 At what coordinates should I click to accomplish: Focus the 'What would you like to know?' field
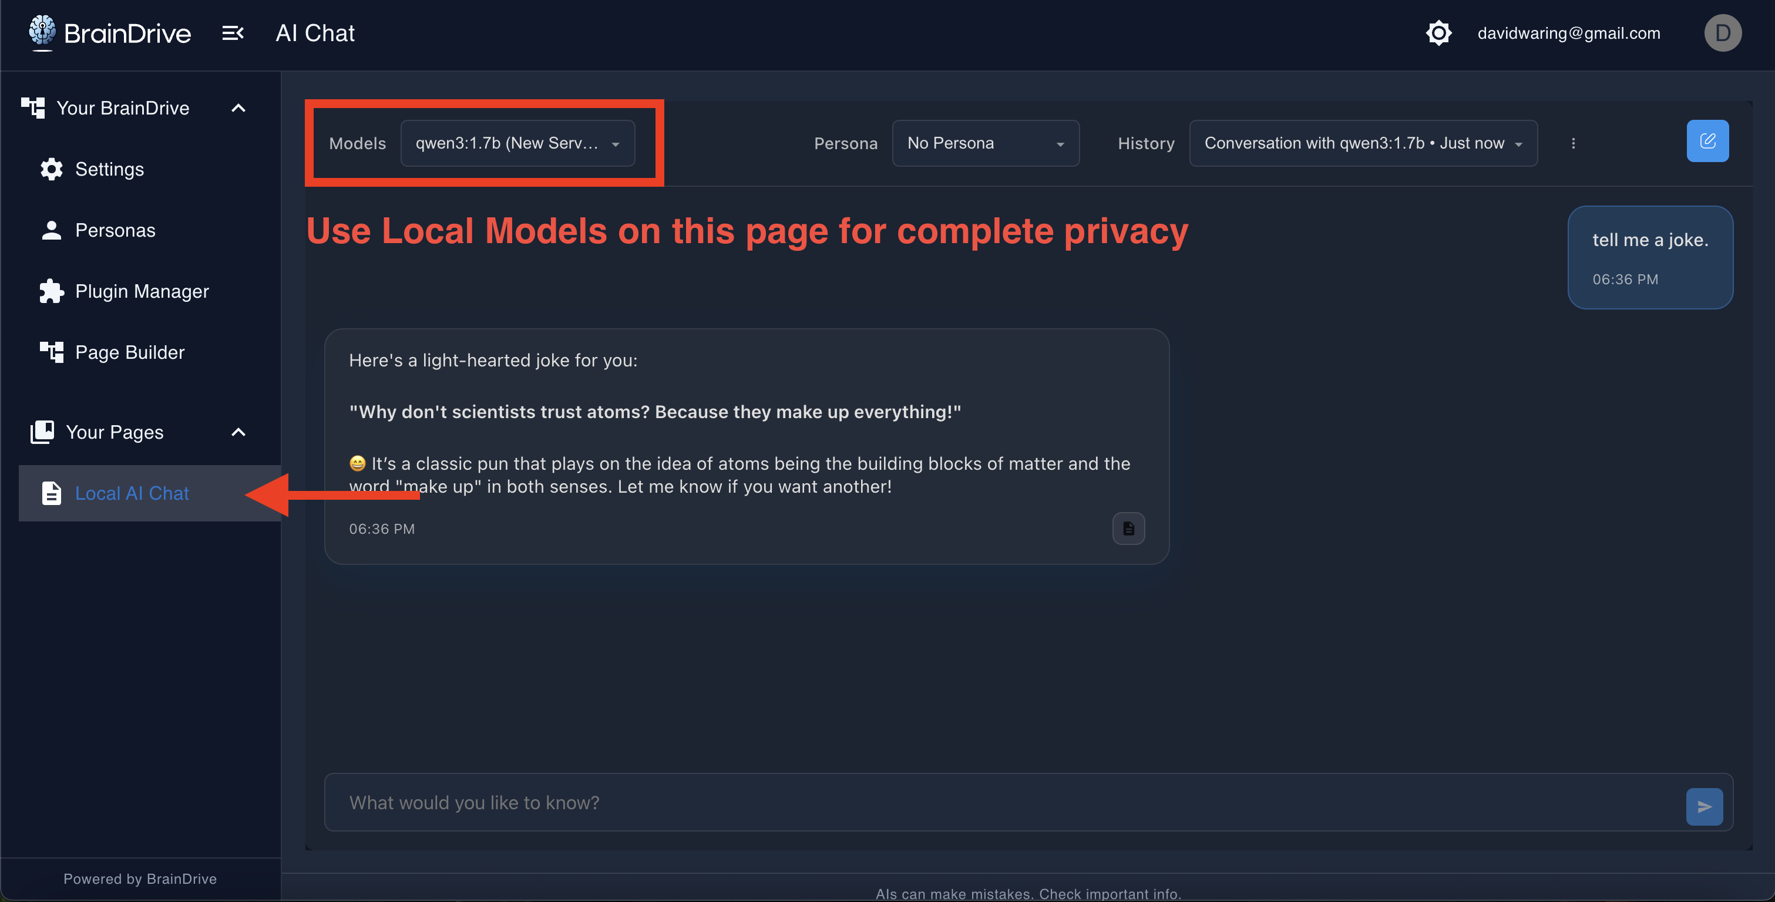point(999,803)
